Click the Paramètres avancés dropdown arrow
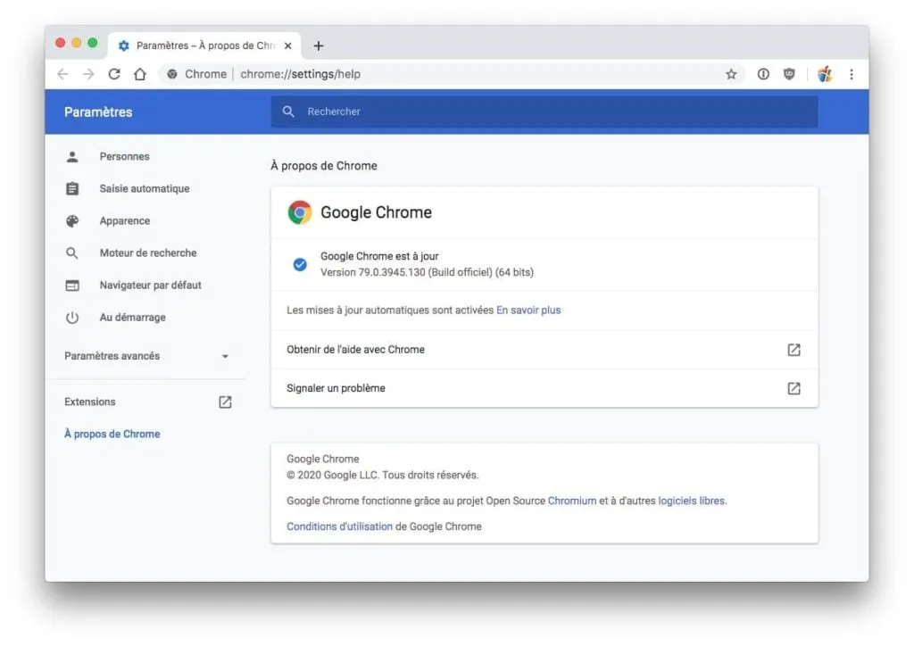The width and height of the screenshot is (914, 646). [x=225, y=356]
